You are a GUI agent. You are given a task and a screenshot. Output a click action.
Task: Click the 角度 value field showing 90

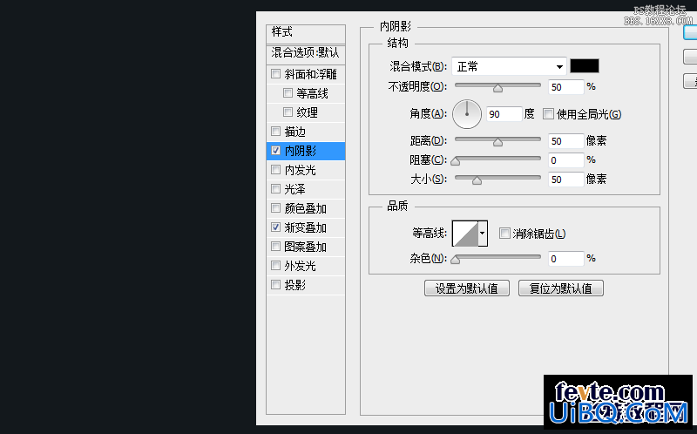tap(504, 114)
